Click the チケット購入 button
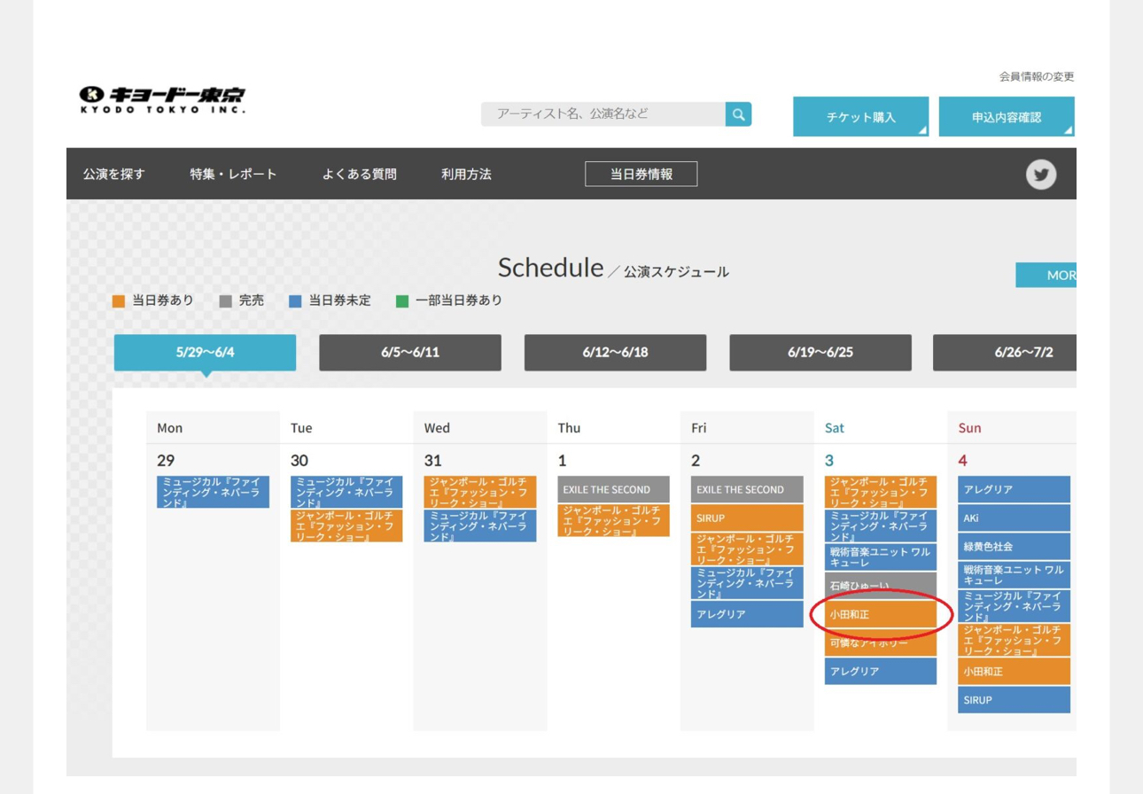 click(x=860, y=117)
